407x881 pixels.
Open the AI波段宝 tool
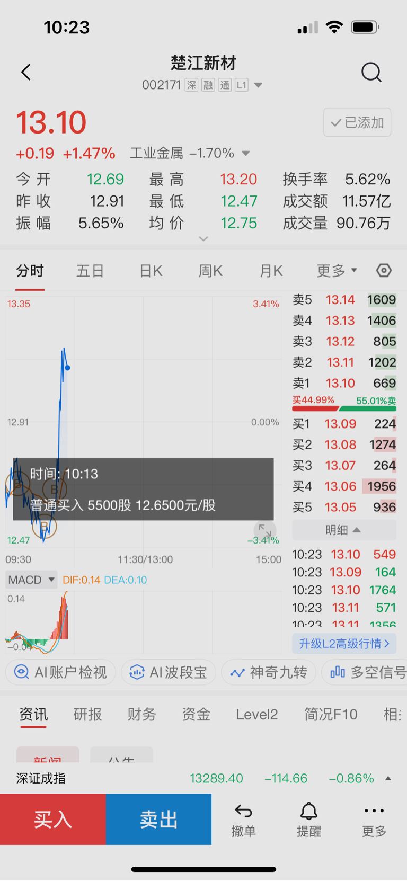pos(169,672)
